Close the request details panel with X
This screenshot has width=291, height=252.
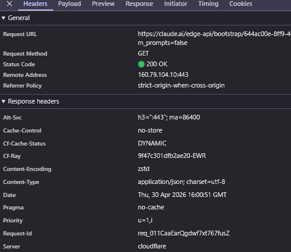pyautogui.click(x=9, y=4)
